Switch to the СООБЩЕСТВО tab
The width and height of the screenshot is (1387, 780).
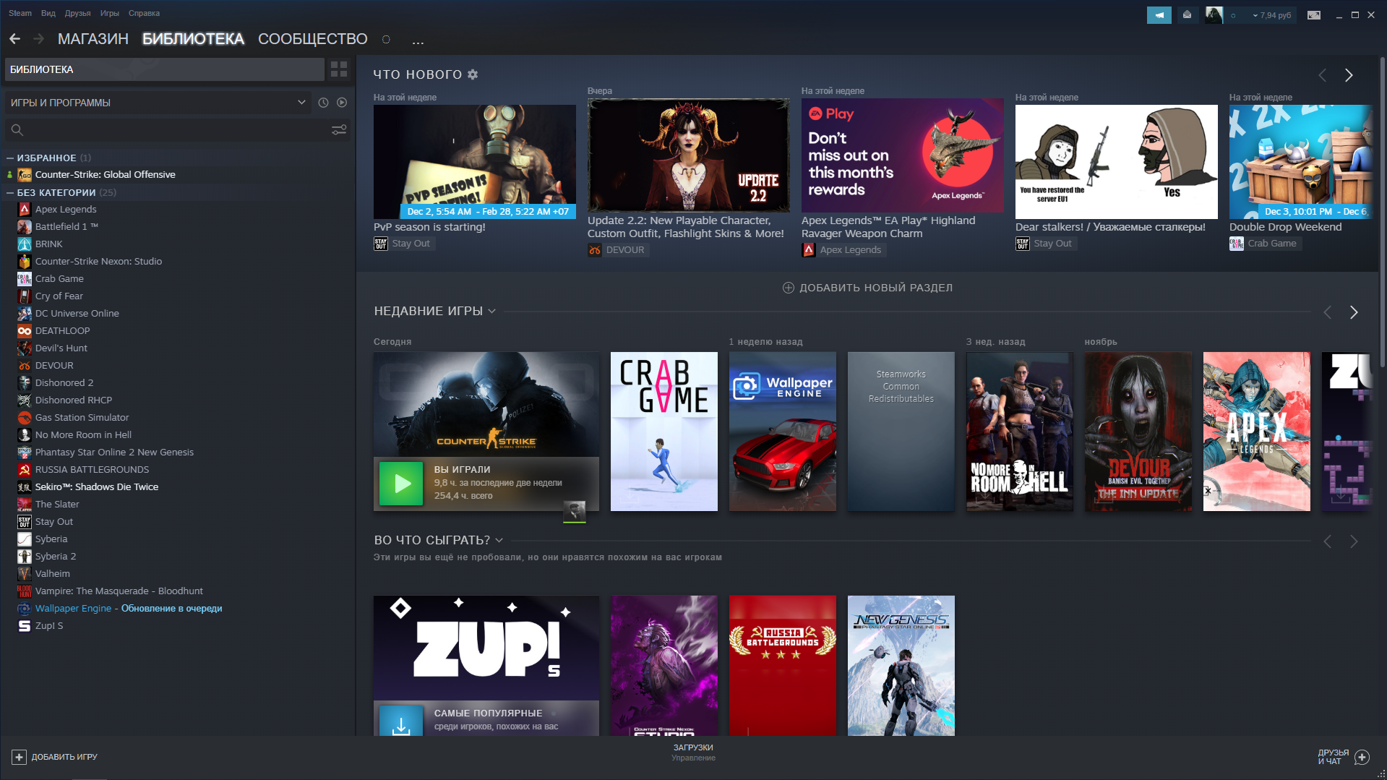[313, 39]
